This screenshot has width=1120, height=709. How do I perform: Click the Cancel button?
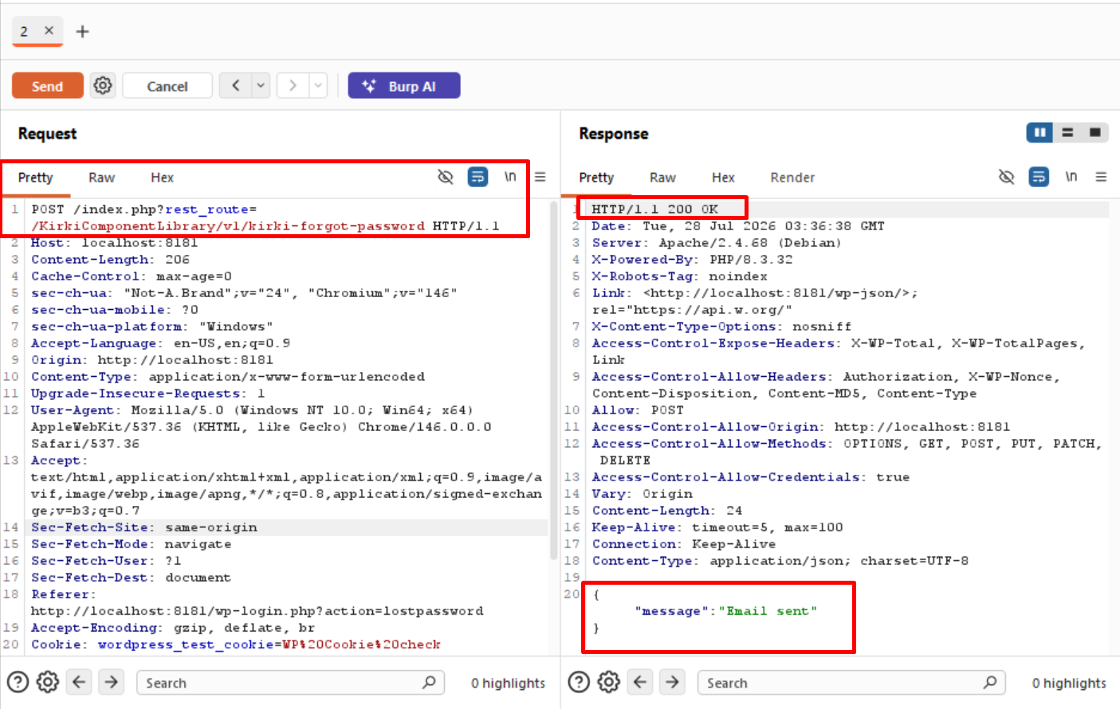click(x=167, y=85)
